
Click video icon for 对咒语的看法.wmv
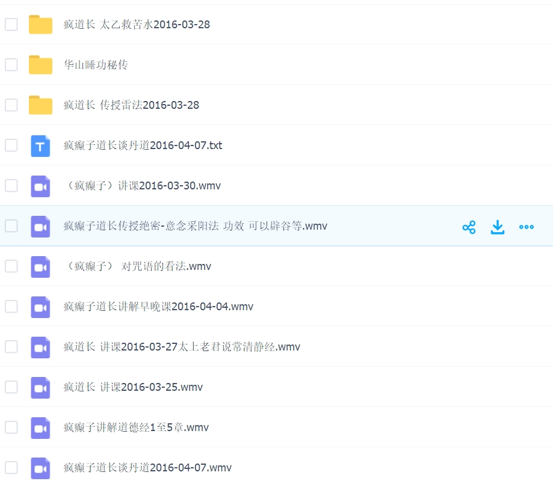tap(40, 266)
